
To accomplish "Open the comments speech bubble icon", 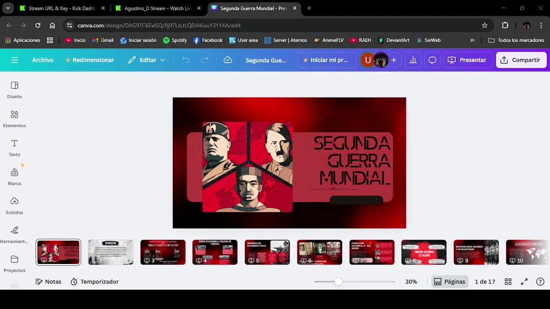I will click(432, 60).
